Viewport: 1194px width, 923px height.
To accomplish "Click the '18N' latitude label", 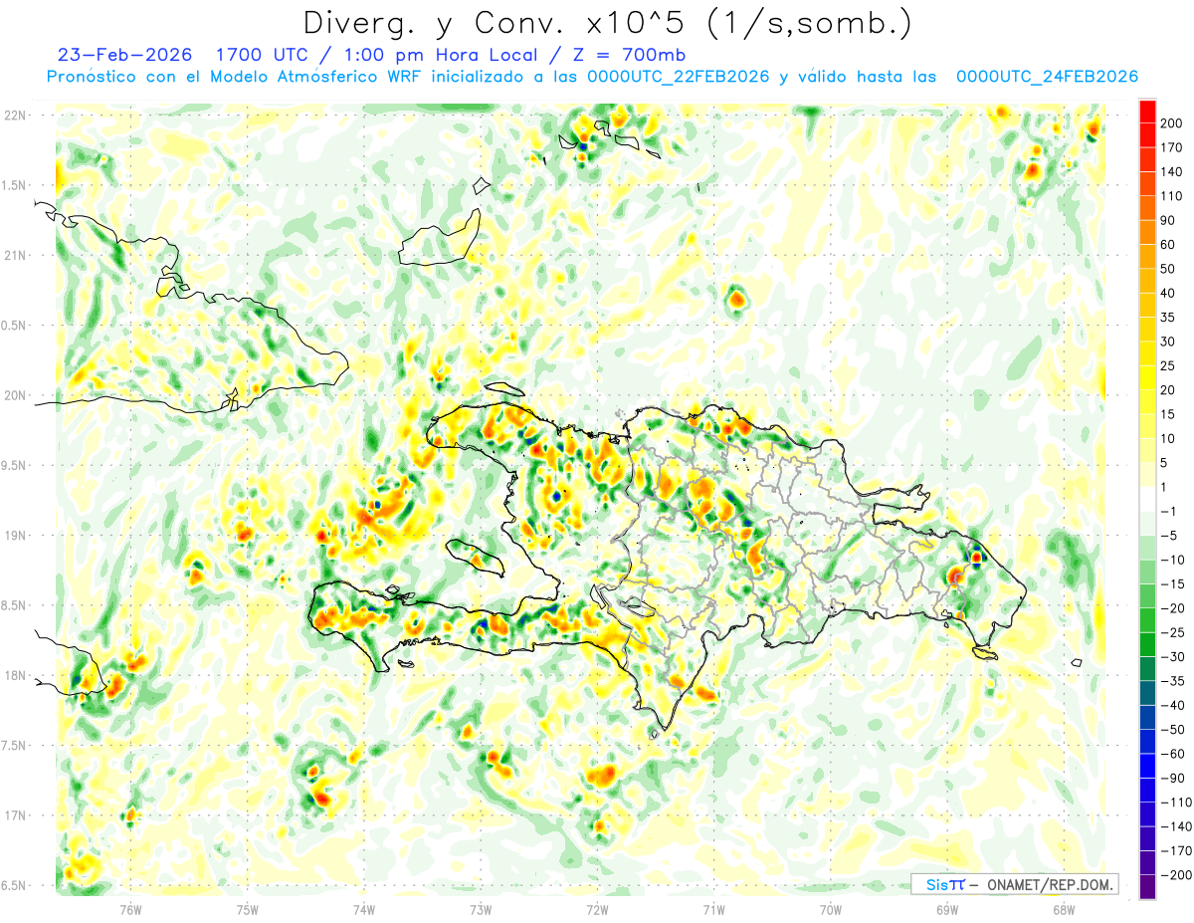I will click(14, 675).
